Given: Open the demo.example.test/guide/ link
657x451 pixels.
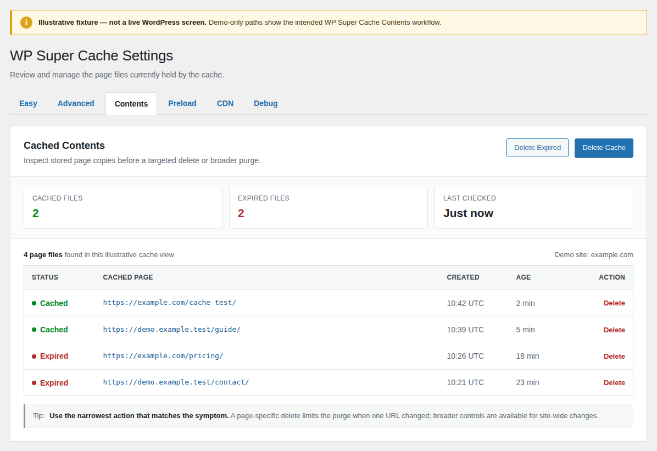Looking at the screenshot, I should tap(172, 330).
